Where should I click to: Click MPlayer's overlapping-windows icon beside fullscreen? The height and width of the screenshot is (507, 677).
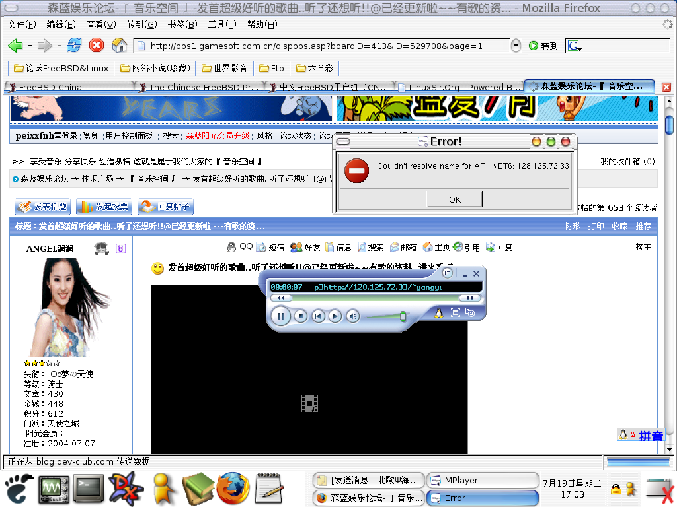click(470, 312)
